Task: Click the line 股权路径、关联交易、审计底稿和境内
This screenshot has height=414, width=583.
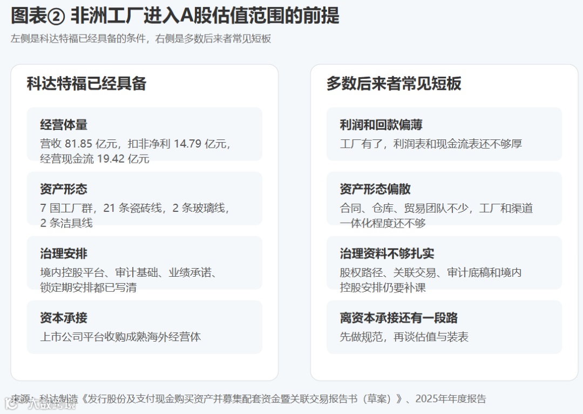Action: coord(431,272)
